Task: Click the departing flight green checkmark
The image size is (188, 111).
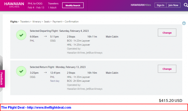Action: [x=21, y=35]
